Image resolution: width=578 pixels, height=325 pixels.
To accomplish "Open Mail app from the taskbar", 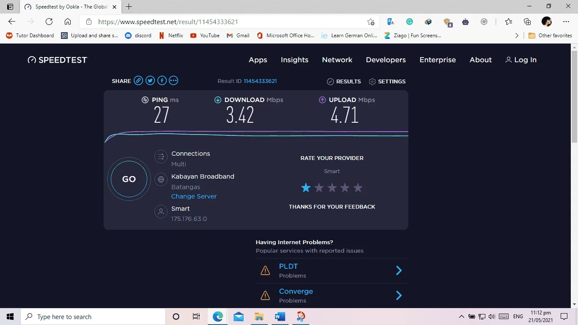I will click(238, 317).
